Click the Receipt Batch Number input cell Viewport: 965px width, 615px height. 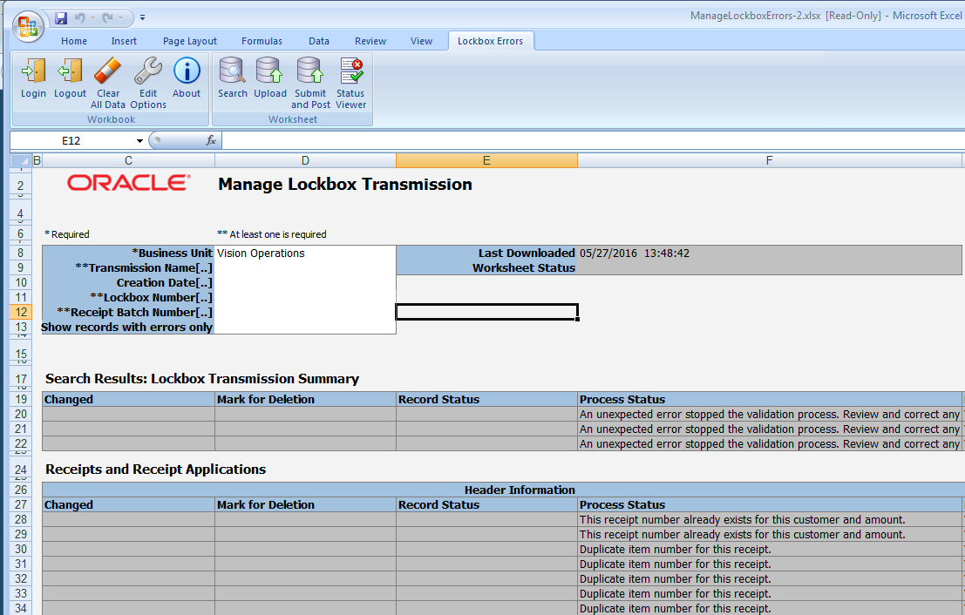[x=305, y=313]
